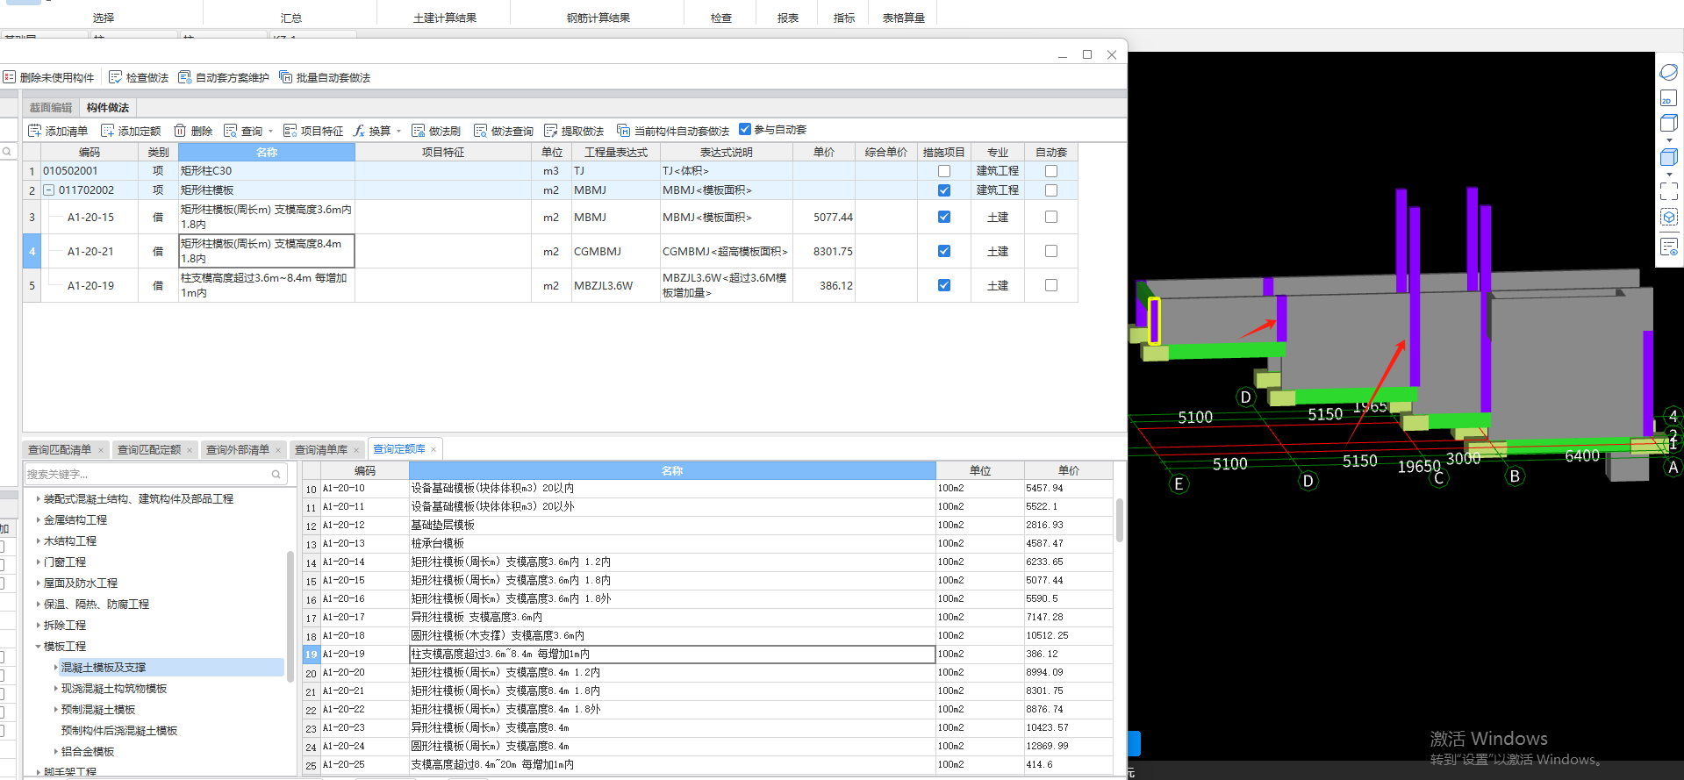Click the search magnifier in keyword box
This screenshot has height=780, width=1684.
[x=276, y=474]
